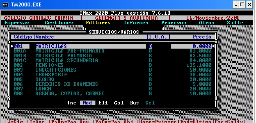Click the Código column header

23,37
